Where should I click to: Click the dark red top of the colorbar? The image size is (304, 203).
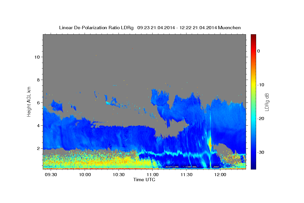point(253,36)
